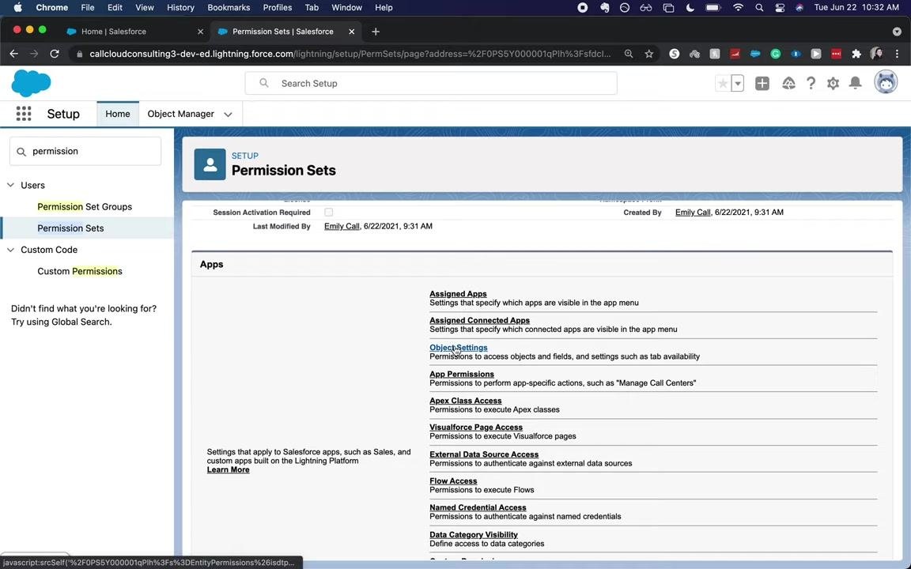Close the Home | Salesforce browser tab
This screenshot has height=569, width=911.
(200, 32)
